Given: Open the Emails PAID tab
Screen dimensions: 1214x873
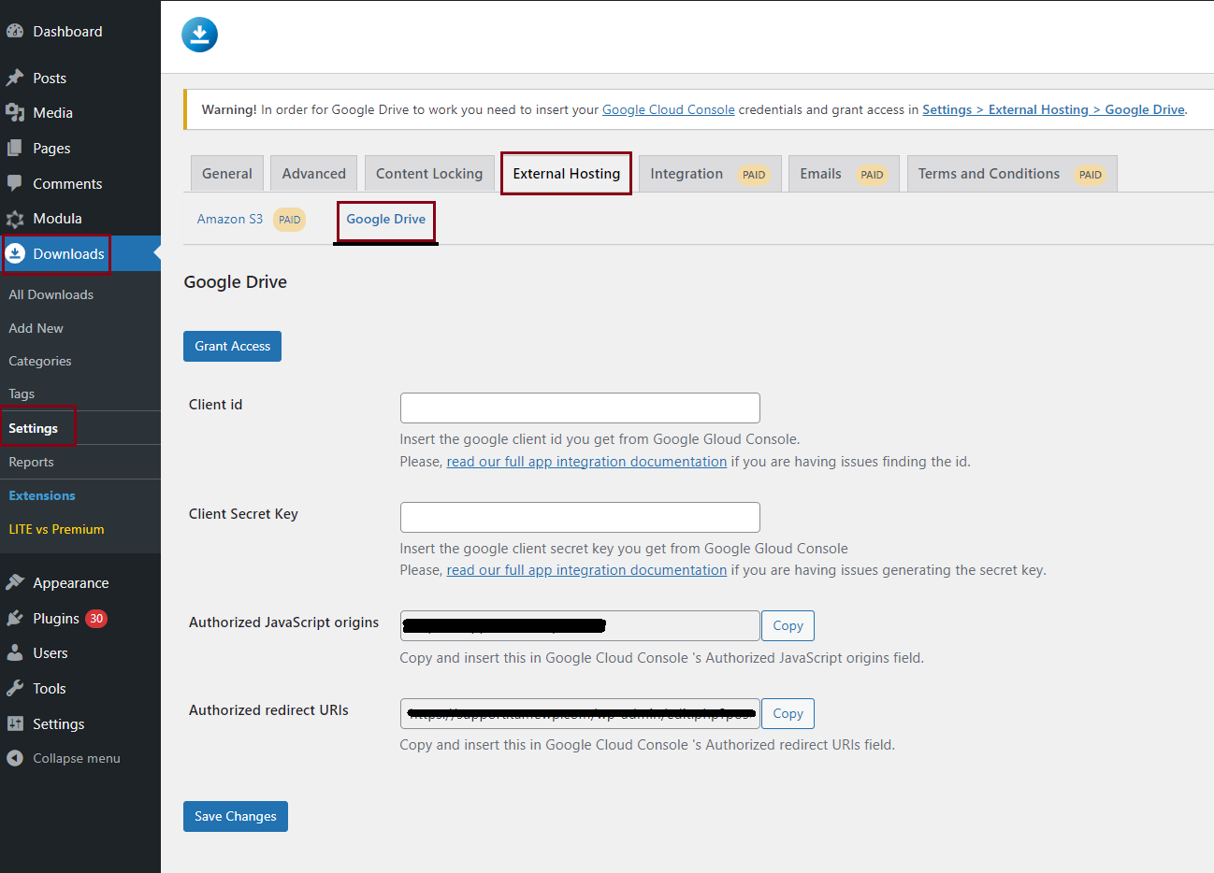Looking at the screenshot, I should click(x=844, y=174).
